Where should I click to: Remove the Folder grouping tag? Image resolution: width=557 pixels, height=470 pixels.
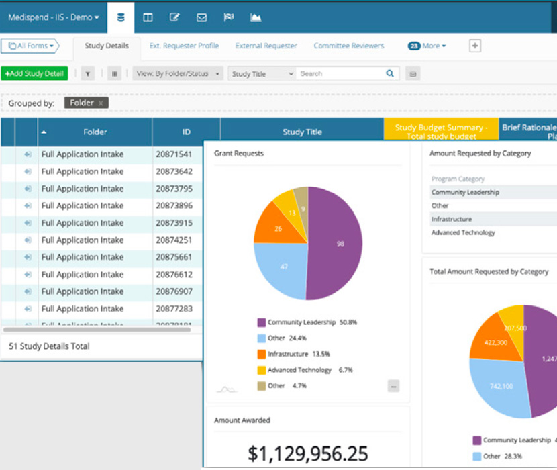[101, 103]
